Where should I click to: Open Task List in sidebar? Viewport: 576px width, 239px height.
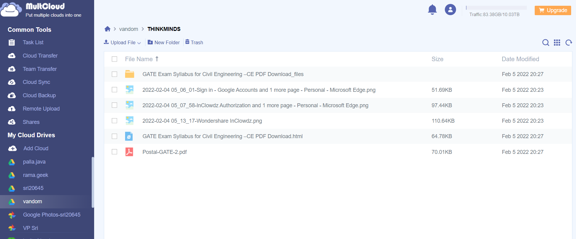pyautogui.click(x=33, y=42)
